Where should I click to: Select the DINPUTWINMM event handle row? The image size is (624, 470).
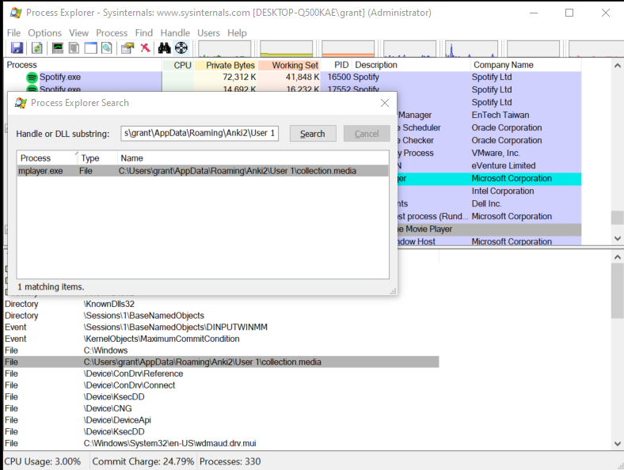[222, 328]
